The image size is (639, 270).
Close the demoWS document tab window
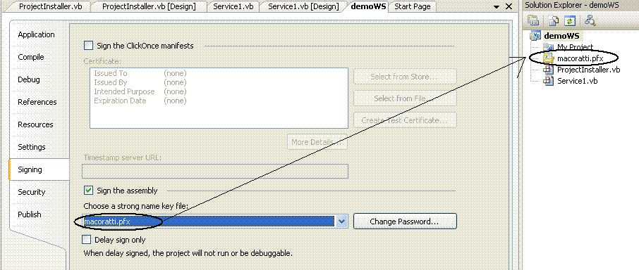509,6
